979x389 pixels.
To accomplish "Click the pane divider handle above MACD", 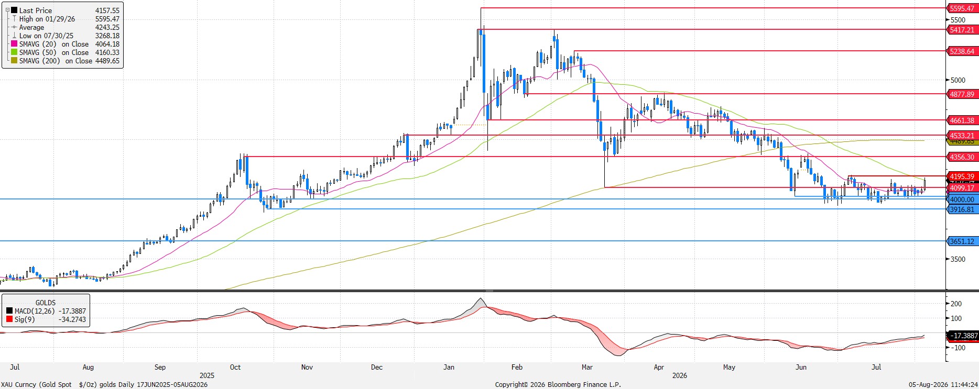I will tap(489, 291).
